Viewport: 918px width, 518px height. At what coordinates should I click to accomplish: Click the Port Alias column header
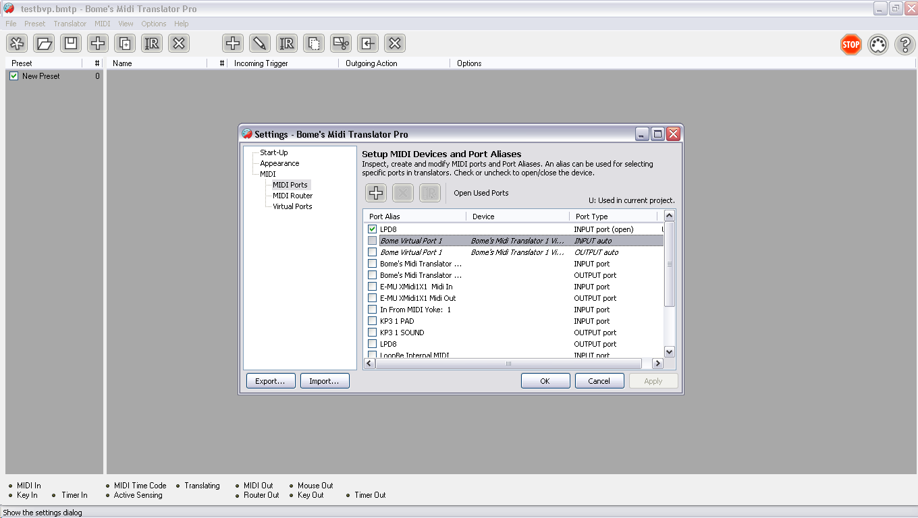(x=414, y=217)
